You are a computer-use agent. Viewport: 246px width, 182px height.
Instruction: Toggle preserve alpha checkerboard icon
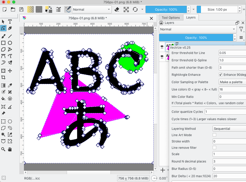pos(126,10)
